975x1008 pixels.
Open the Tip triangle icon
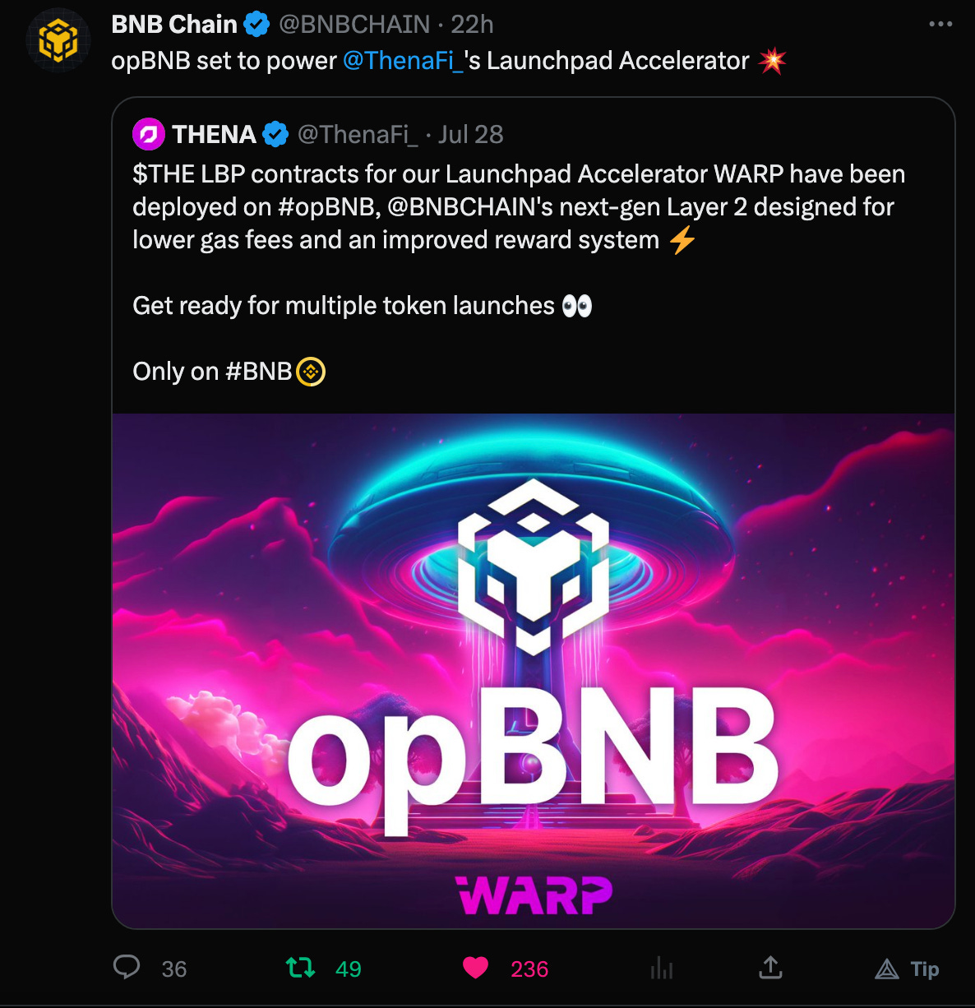click(x=886, y=969)
